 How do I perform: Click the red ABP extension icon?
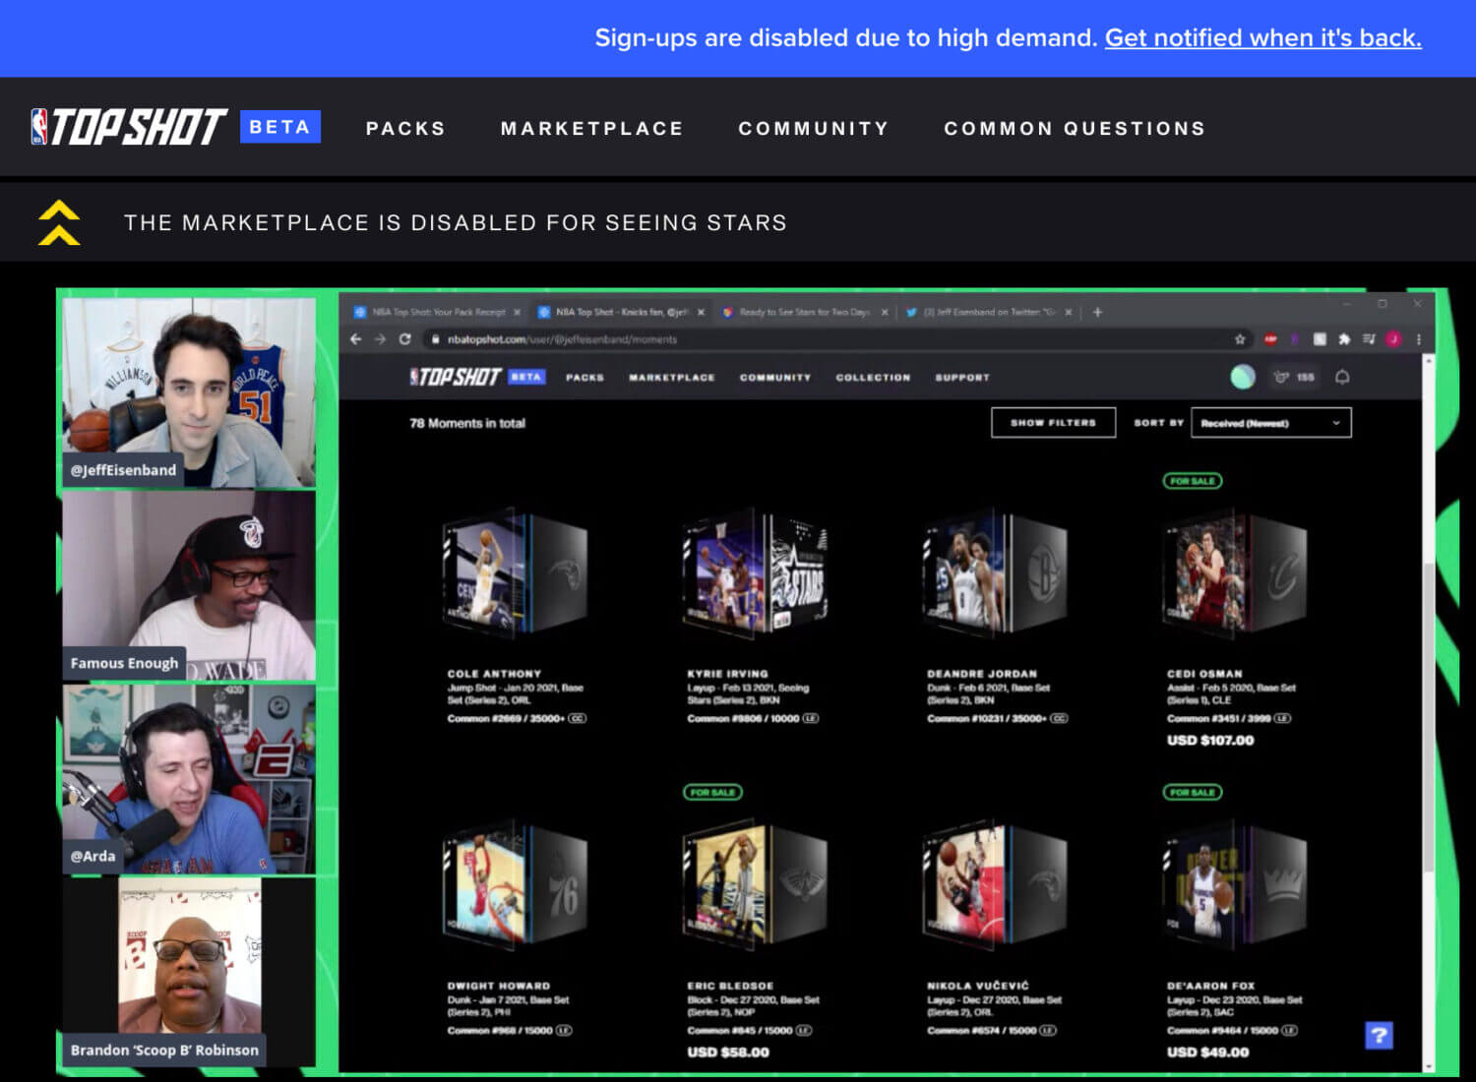(1269, 339)
